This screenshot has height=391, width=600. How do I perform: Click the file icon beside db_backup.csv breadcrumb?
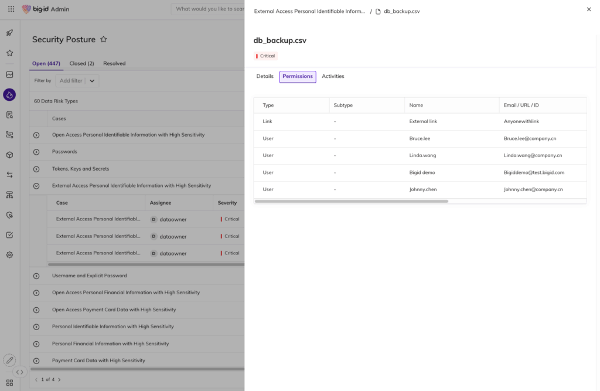378,11
